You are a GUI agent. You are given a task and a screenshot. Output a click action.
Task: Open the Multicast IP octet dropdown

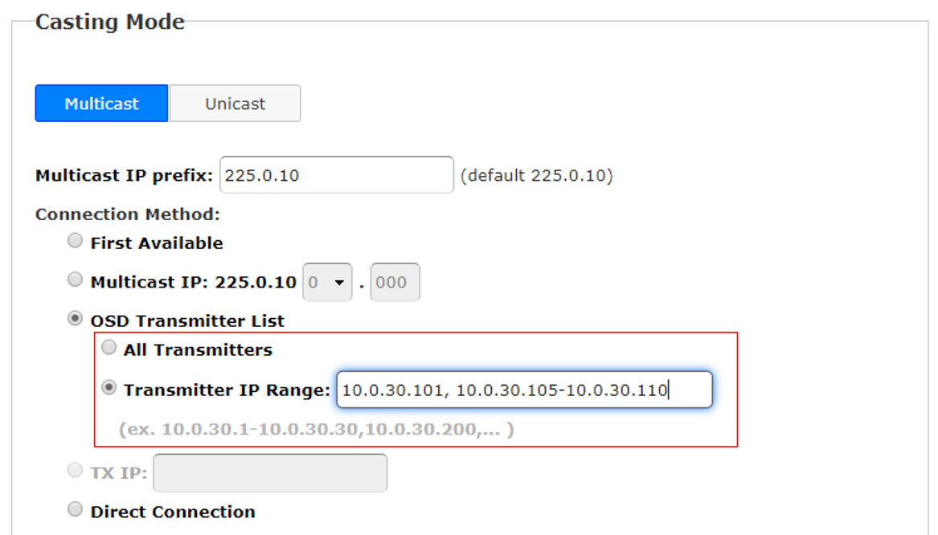[x=326, y=283]
